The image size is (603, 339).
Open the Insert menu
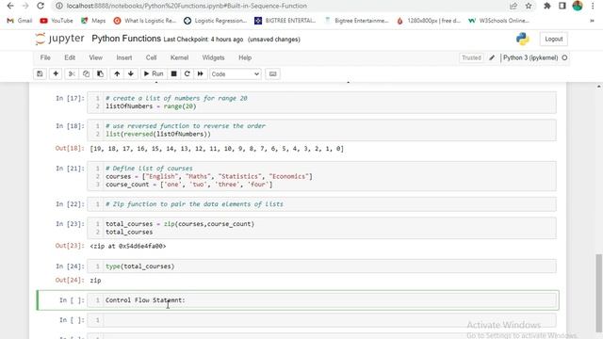[123, 57]
